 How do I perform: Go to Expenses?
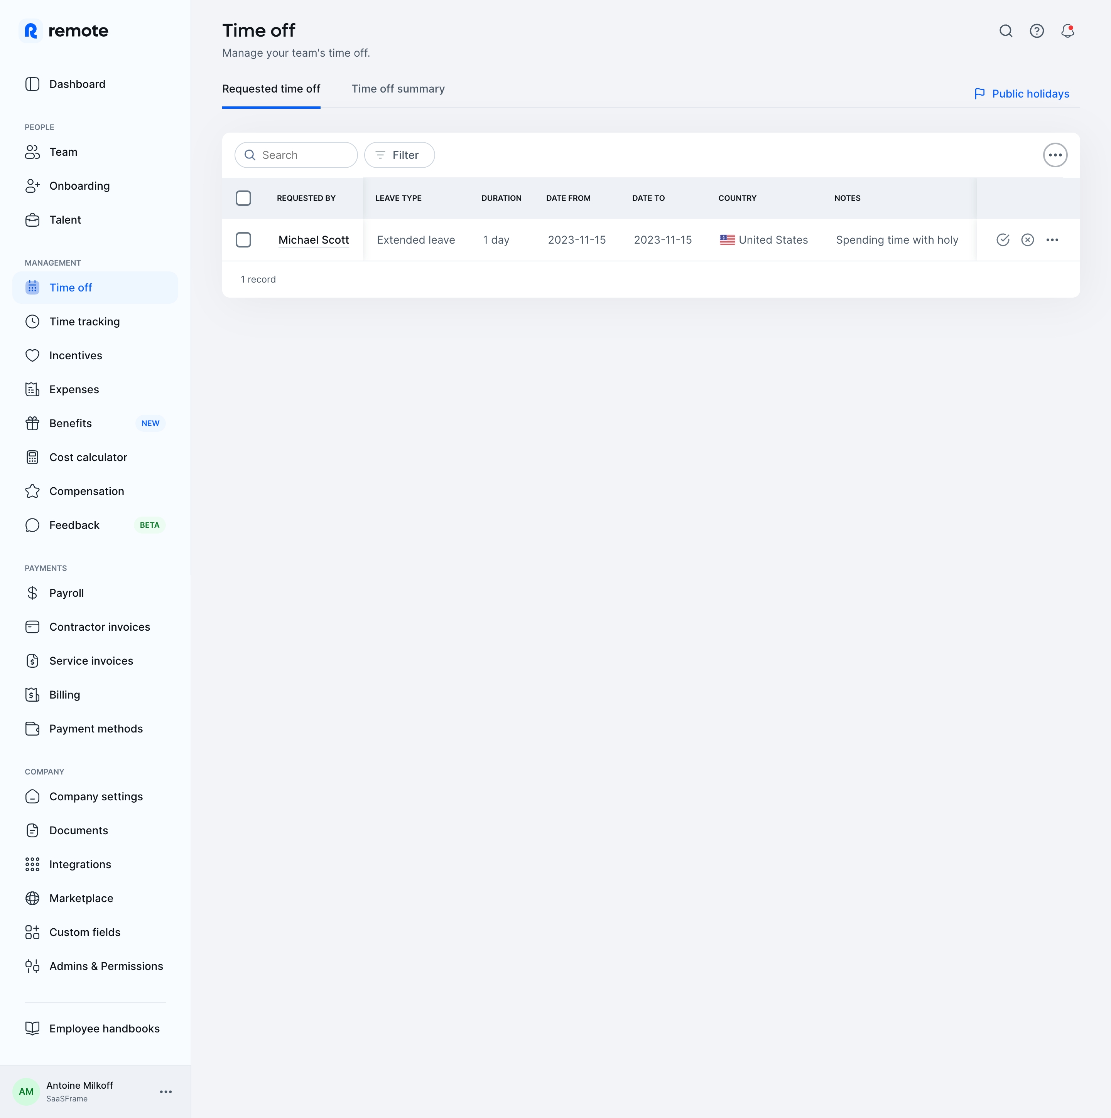95,389
